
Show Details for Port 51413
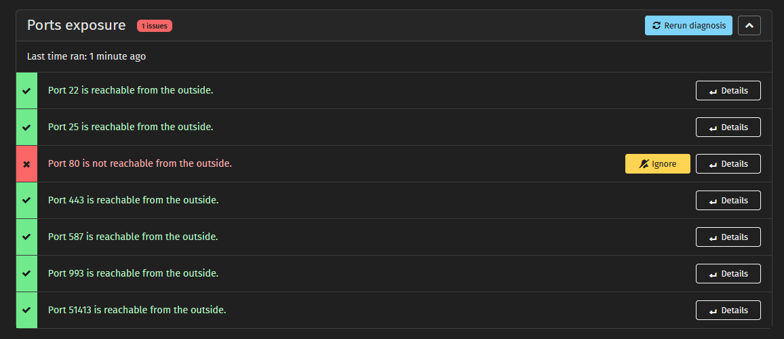(x=728, y=311)
